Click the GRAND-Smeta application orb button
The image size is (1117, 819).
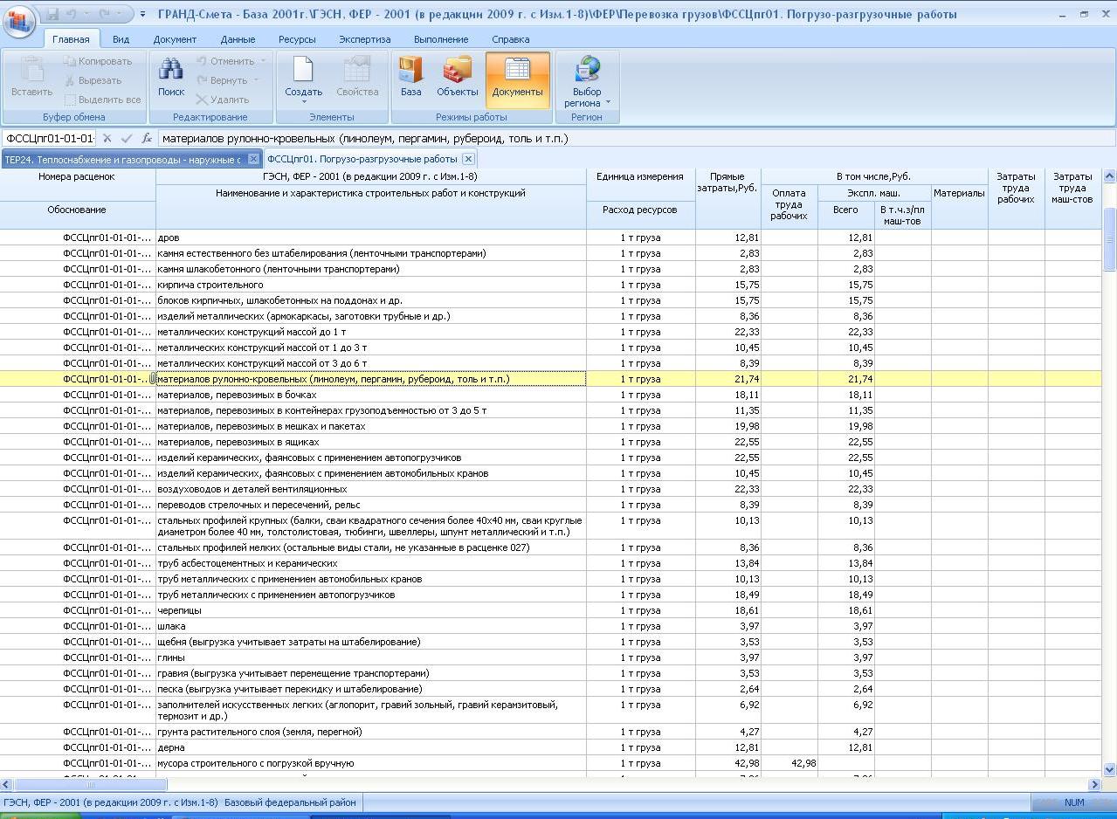19,19
